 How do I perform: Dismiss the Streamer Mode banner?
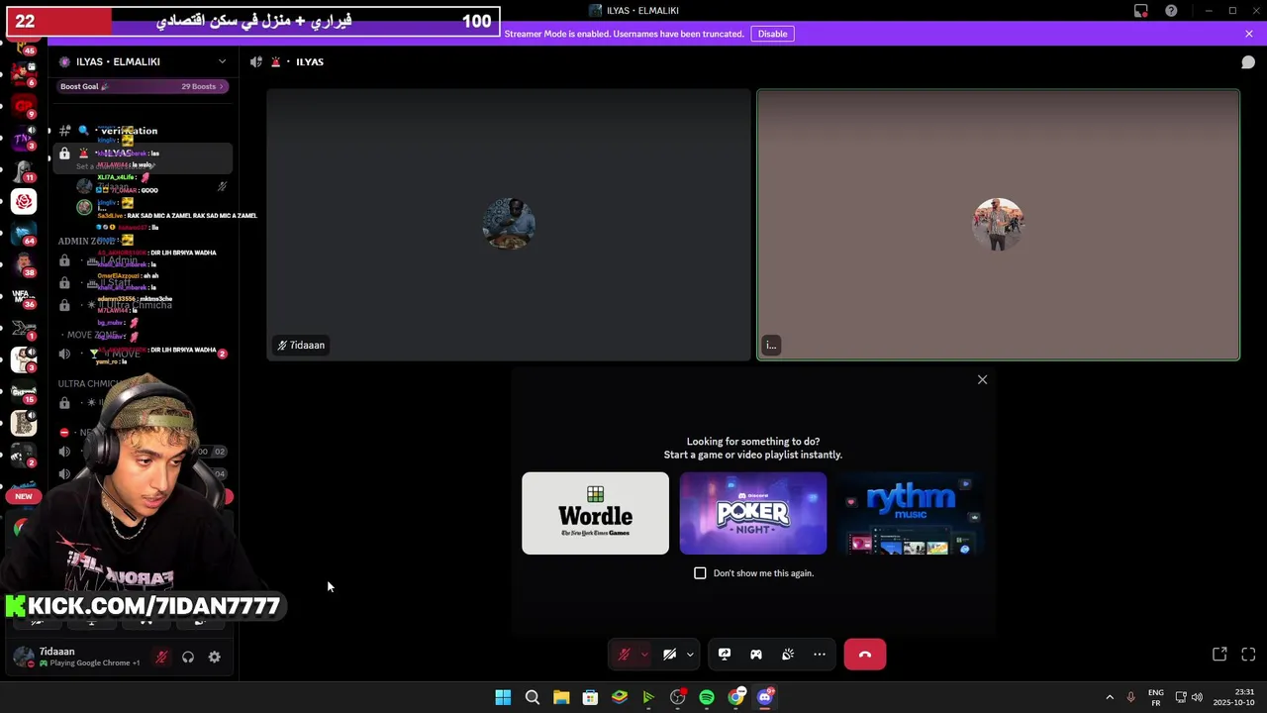click(x=1249, y=34)
